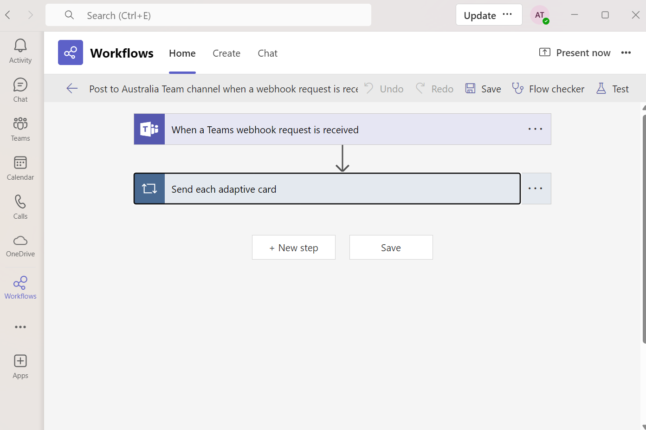This screenshot has width=646, height=430.
Task: Open the Apps store icon
Action: pyautogui.click(x=20, y=366)
